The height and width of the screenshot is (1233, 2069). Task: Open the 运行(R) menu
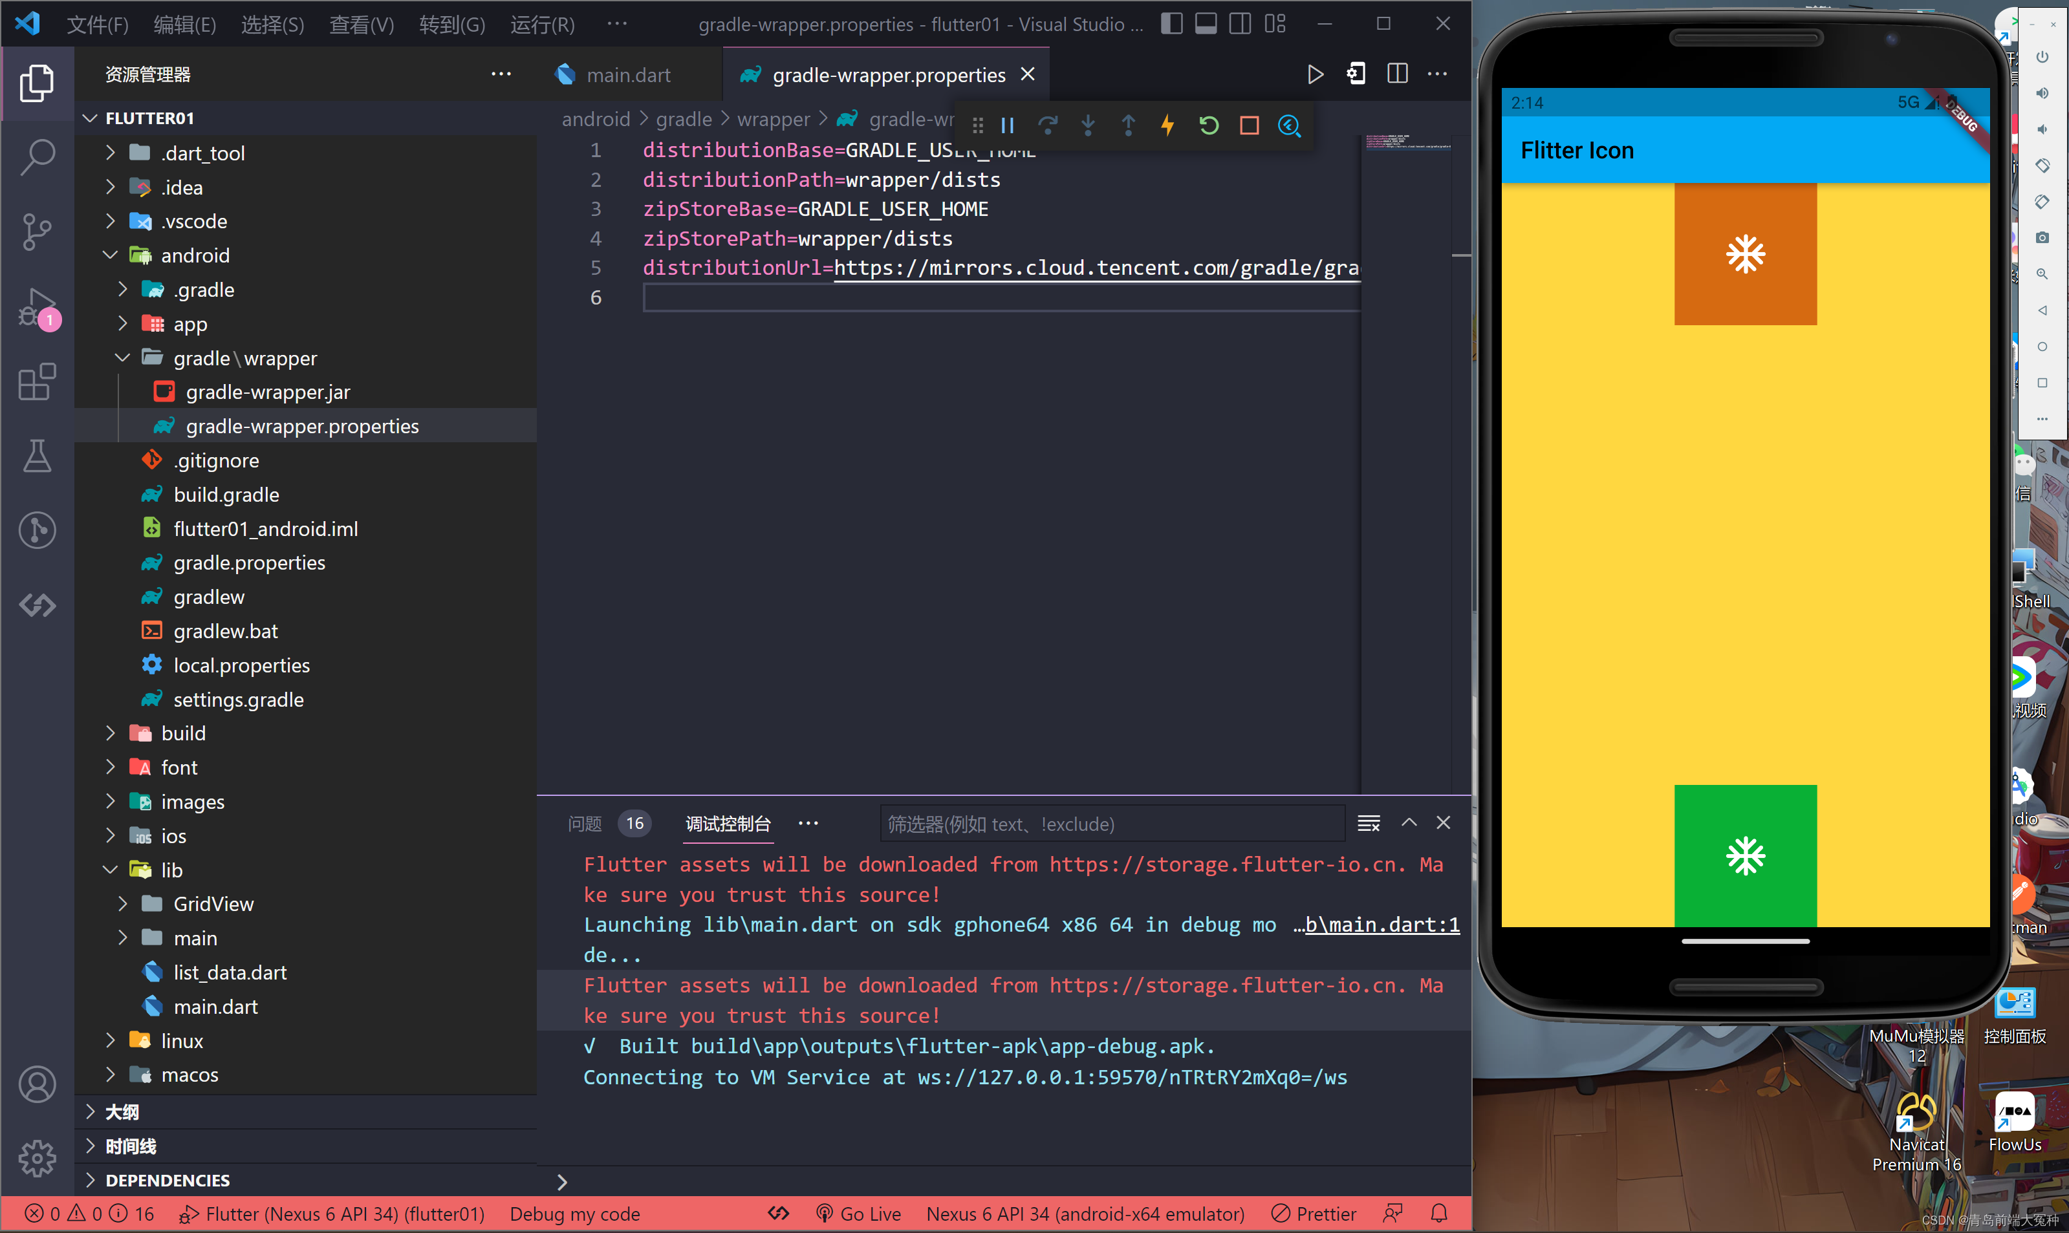(x=542, y=24)
